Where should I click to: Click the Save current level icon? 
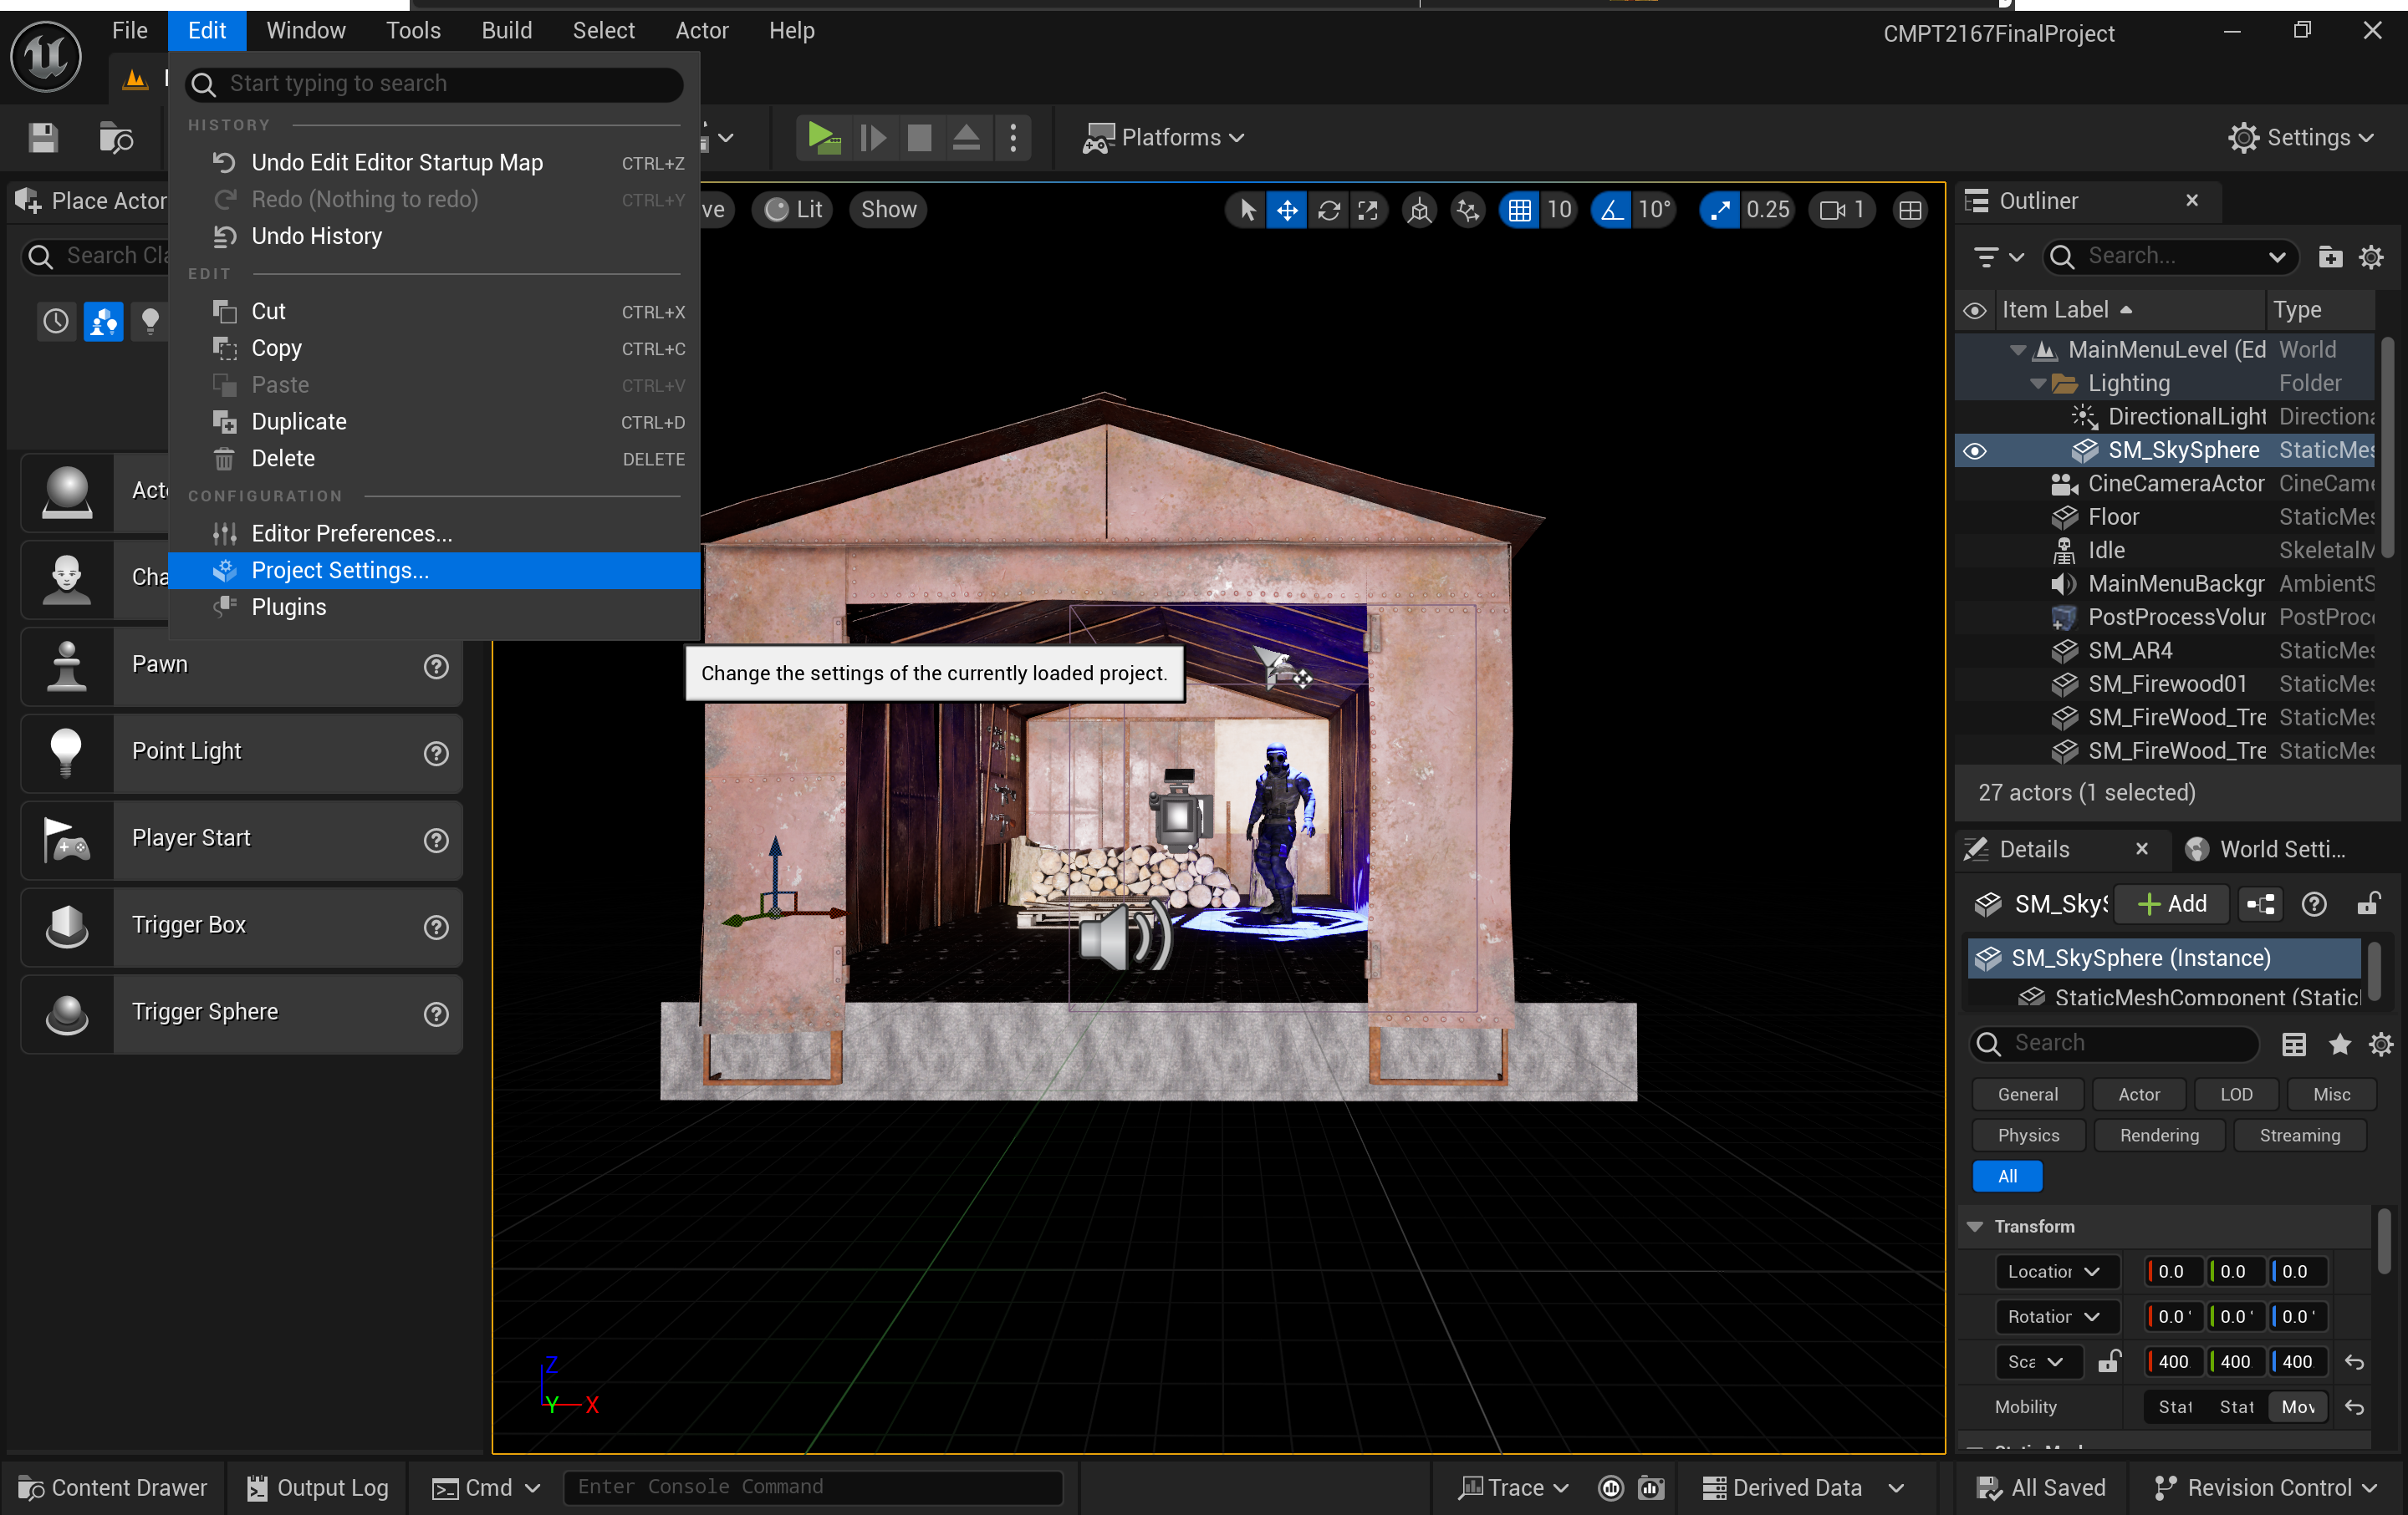[x=42, y=137]
